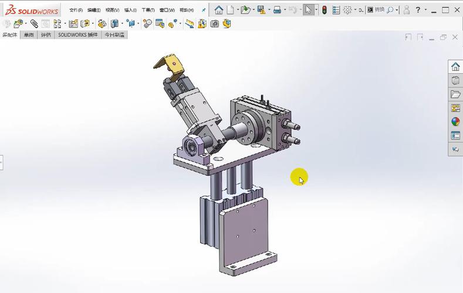Open the Design Library task pane icon
Screen dimensions: 463x293
coord(455,80)
